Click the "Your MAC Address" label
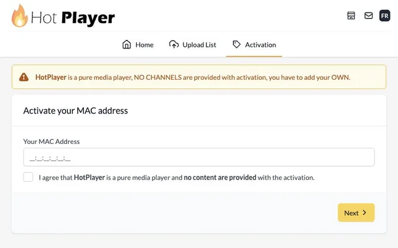This screenshot has height=248, width=398. click(51, 141)
